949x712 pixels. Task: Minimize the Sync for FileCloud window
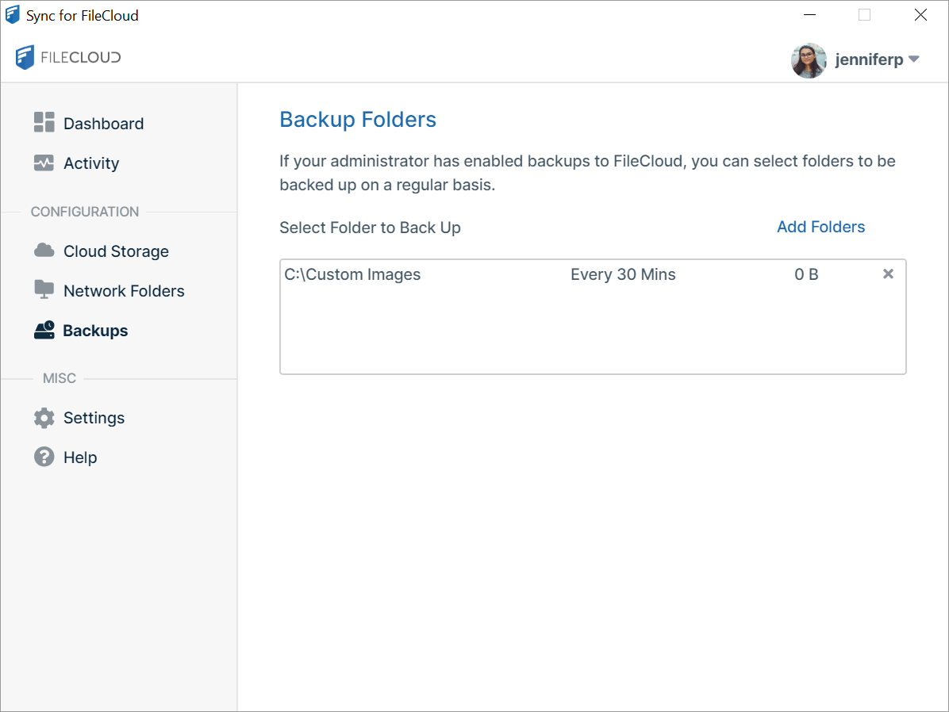click(809, 15)
